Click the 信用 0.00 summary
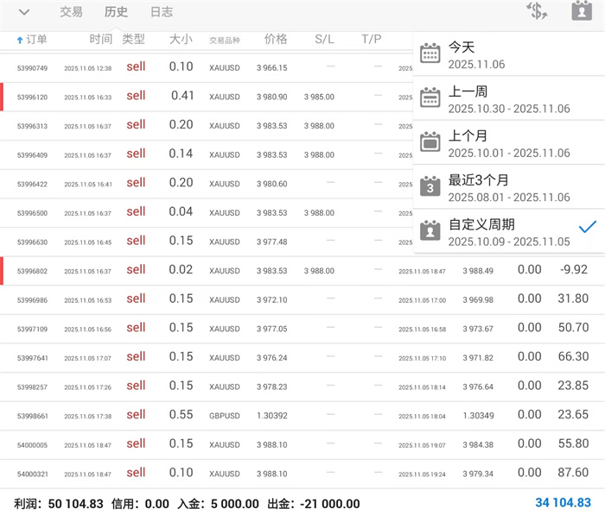 140,504
